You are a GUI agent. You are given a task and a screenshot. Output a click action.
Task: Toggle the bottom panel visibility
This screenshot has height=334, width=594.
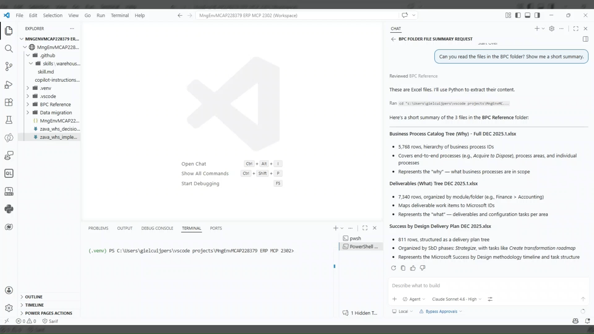click(x=527, y=15)
